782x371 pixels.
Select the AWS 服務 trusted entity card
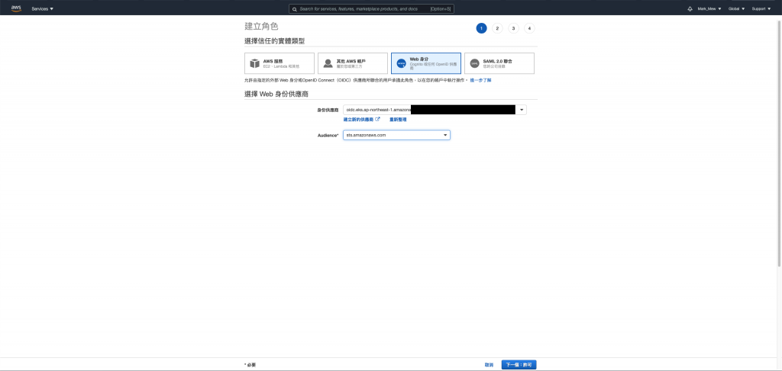(x=280, y=63)
